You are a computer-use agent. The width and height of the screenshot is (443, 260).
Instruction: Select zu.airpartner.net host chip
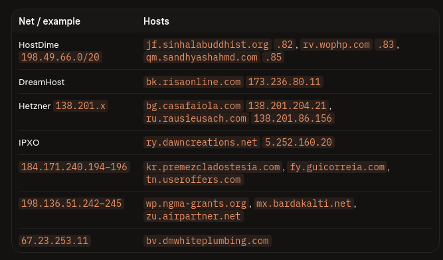(x=193, y=216)
